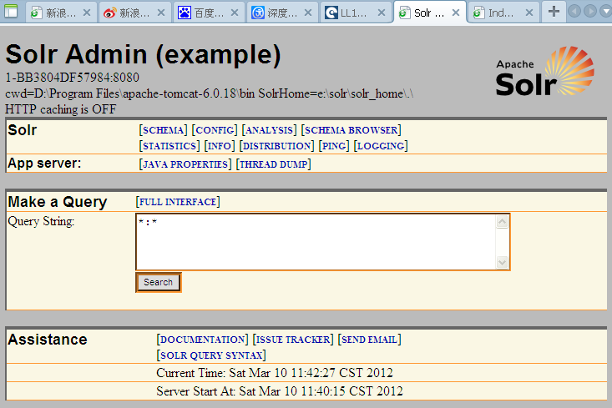Switch to the 百度 tab
612x408 pixels.
pyautogui.click(x=209, y=13)
